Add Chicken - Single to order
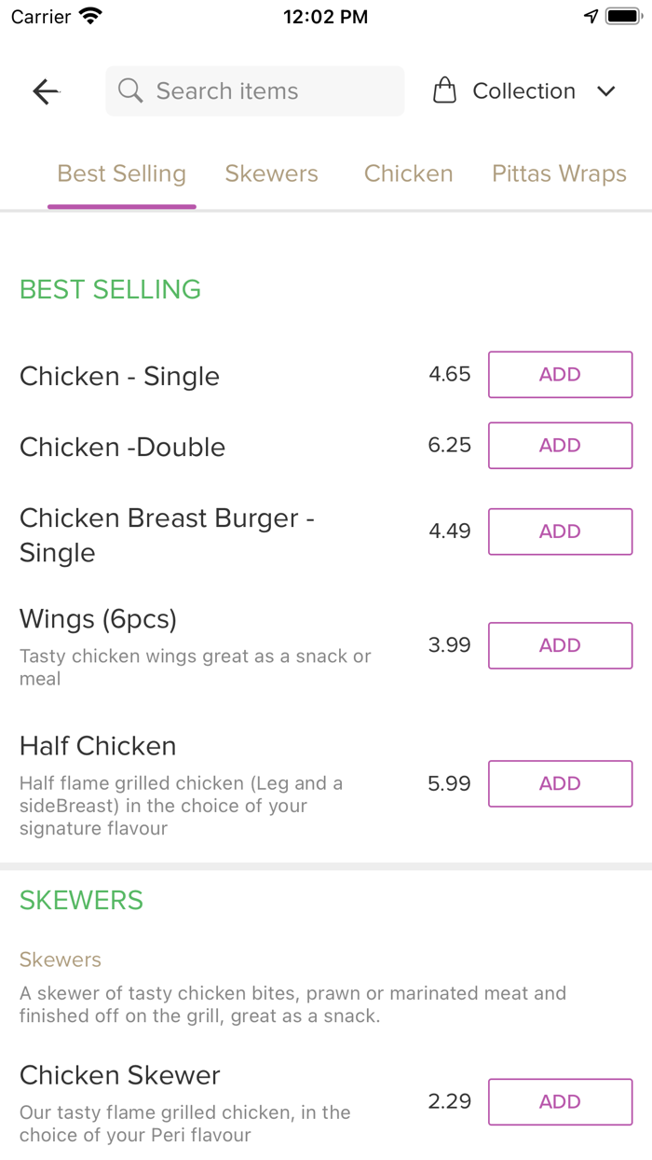The width and height of the screenshot is (652, 1160). (560, 375)
